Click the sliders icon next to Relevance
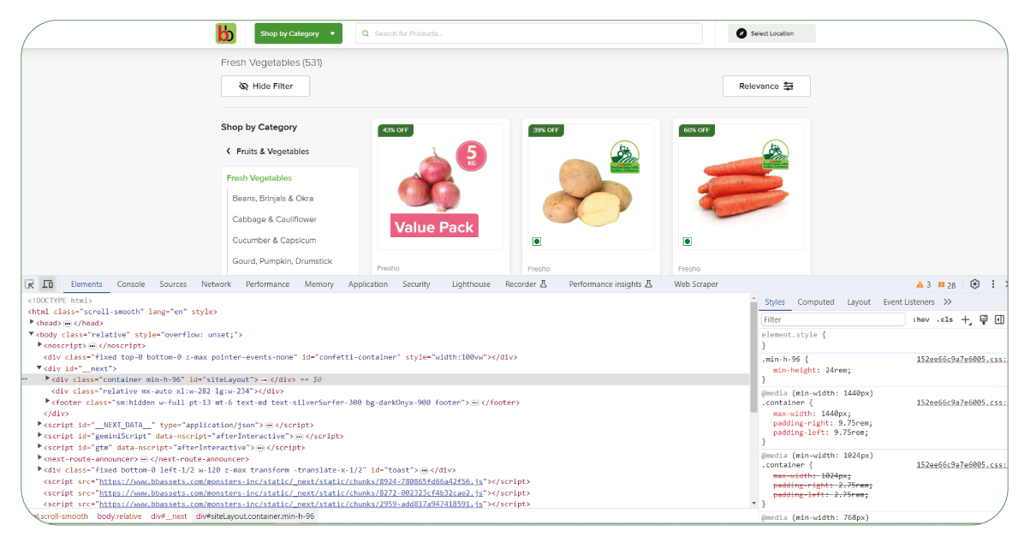 pos(789,87)
